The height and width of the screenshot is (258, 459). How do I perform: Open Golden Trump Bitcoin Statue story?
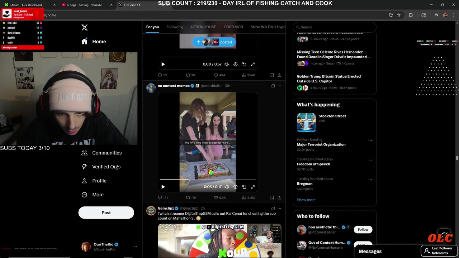coord(329,79)
